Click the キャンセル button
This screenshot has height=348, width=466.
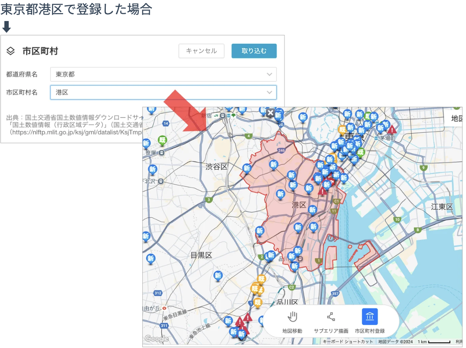pyautogui.click(x=201, y=51)
